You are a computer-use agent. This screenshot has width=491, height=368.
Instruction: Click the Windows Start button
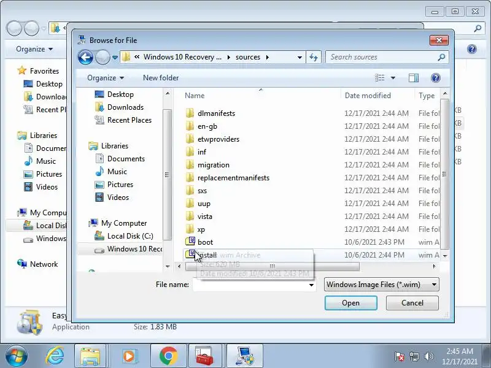coord(17,356)
